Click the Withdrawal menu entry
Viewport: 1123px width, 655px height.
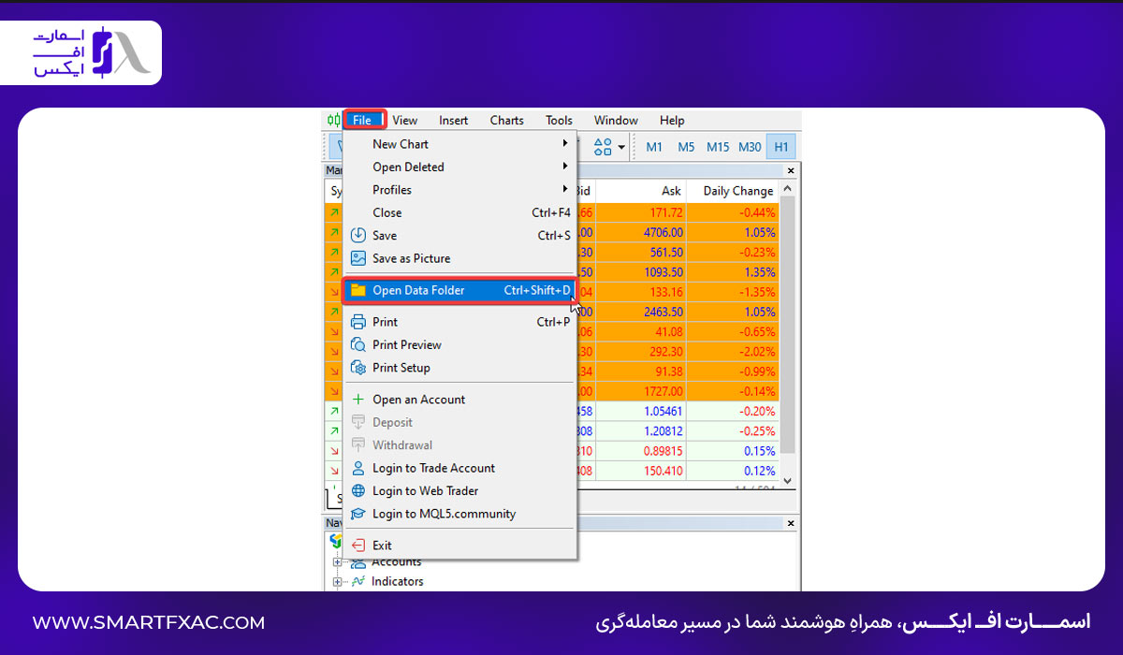tap(459, 445)
